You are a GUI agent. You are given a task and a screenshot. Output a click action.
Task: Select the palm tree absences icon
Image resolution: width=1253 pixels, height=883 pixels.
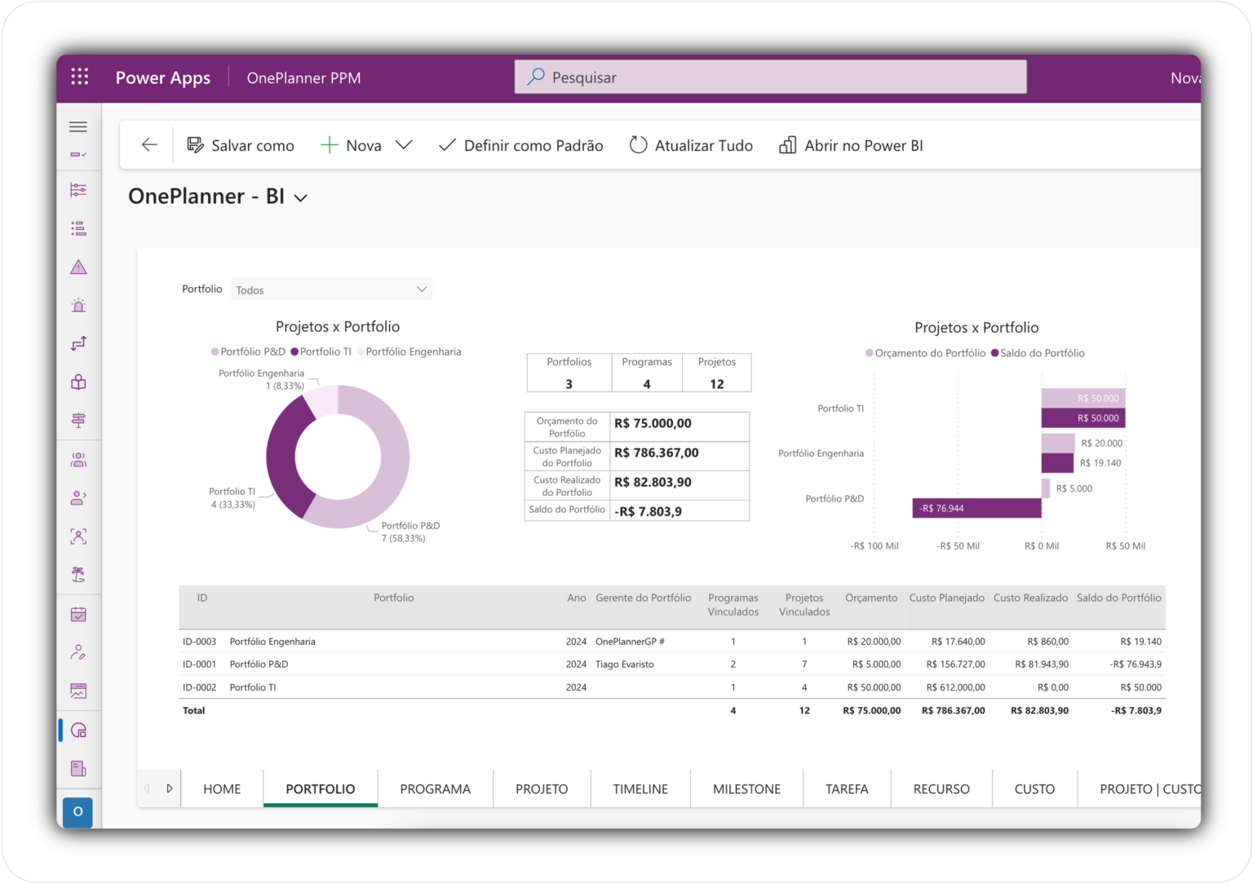pyautogui.click(x=77, y=574)
